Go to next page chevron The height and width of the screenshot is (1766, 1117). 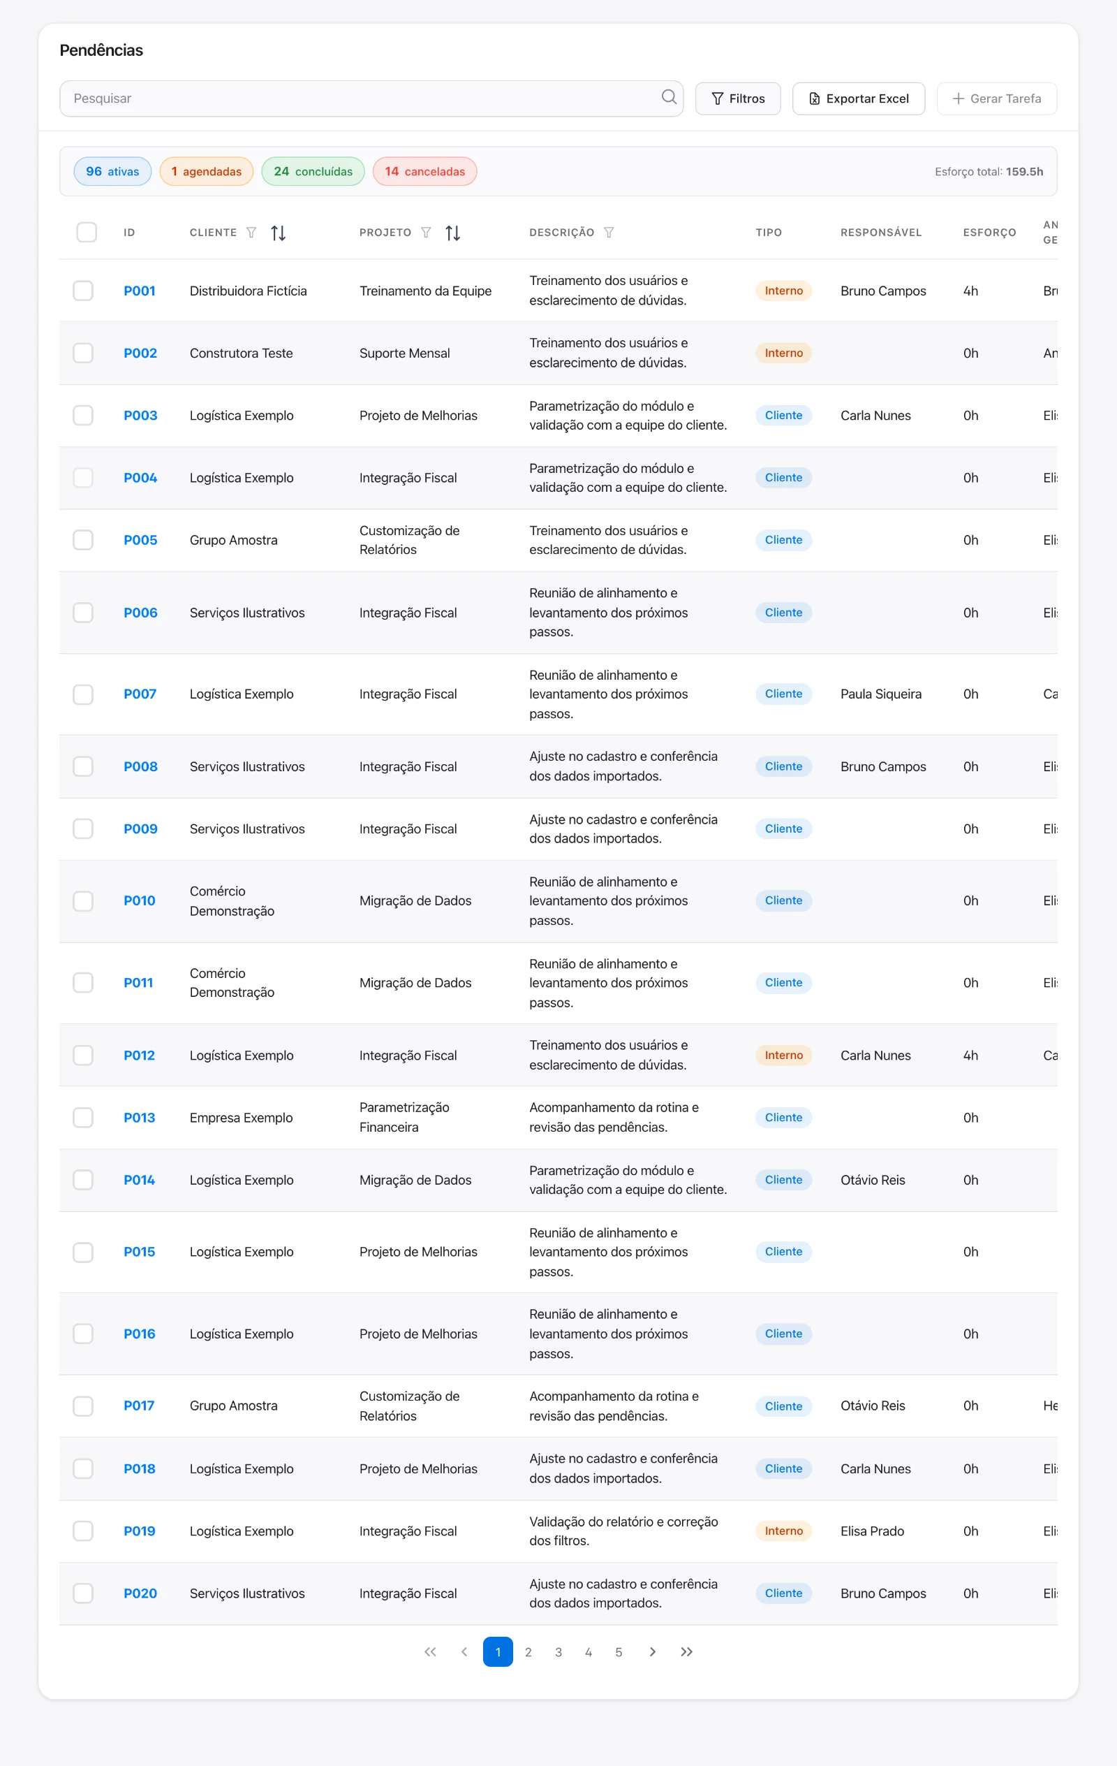click(652, 1651)
